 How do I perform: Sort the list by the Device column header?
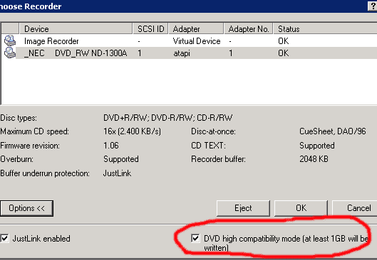point(76,29)
